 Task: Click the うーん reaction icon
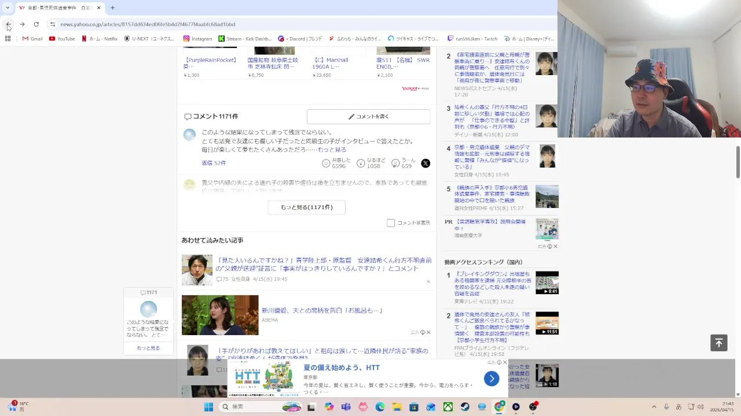click(x=395, y=164)
